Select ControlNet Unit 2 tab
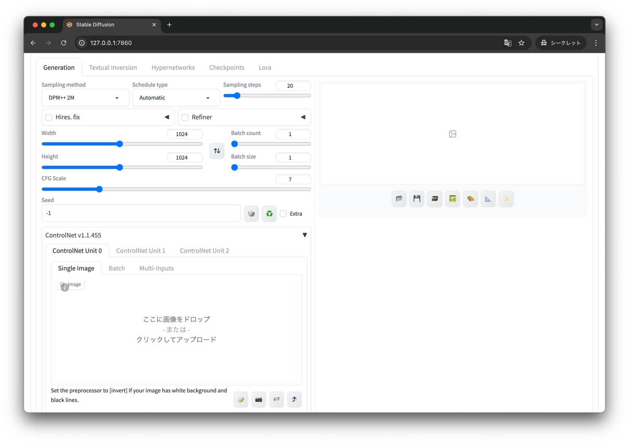The height and width of the screenshot is (444, 629). 204,251
